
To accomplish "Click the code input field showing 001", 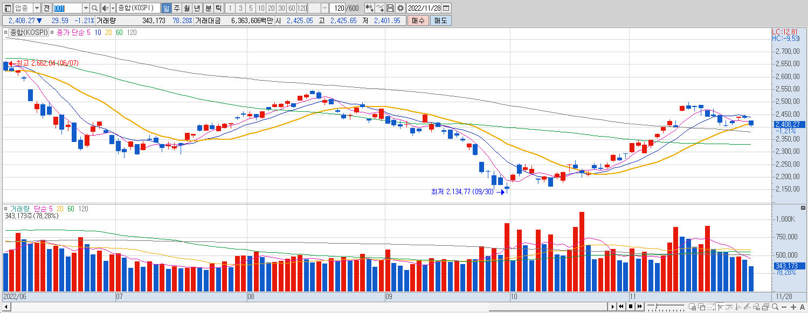I will pos(67,9).
